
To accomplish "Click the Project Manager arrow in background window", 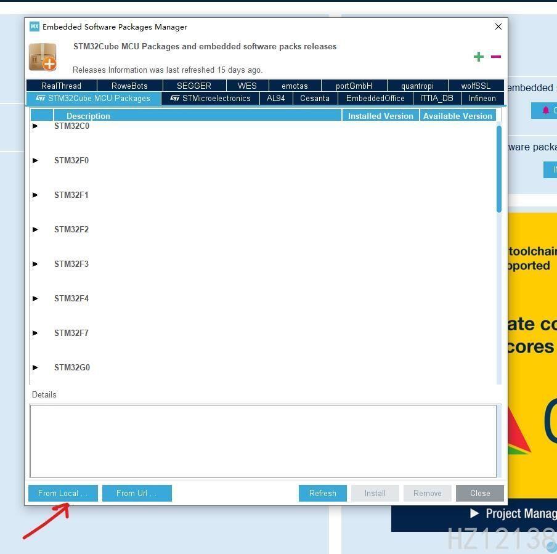I will [x=474, y=513].
